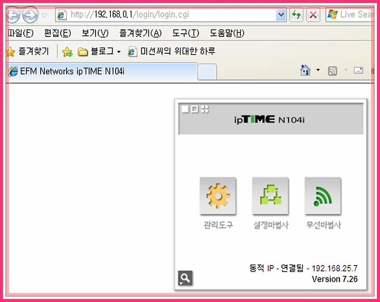380x302 pixels.
Task: Open the 파일(F) menu
Action: 21,33
